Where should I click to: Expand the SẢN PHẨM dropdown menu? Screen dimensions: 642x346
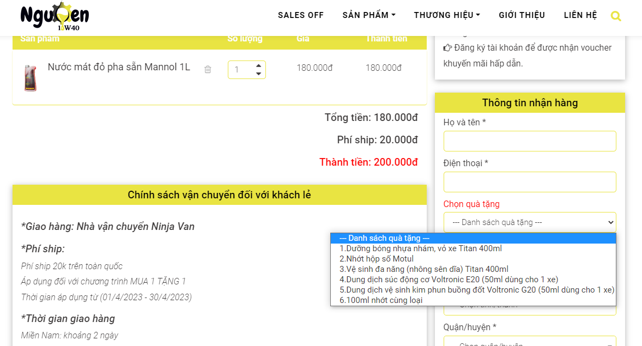point(369,15)
